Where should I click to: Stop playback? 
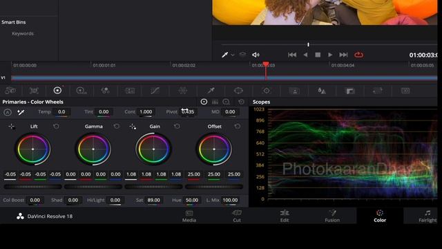pyautogui.click(x=318, y=55)
